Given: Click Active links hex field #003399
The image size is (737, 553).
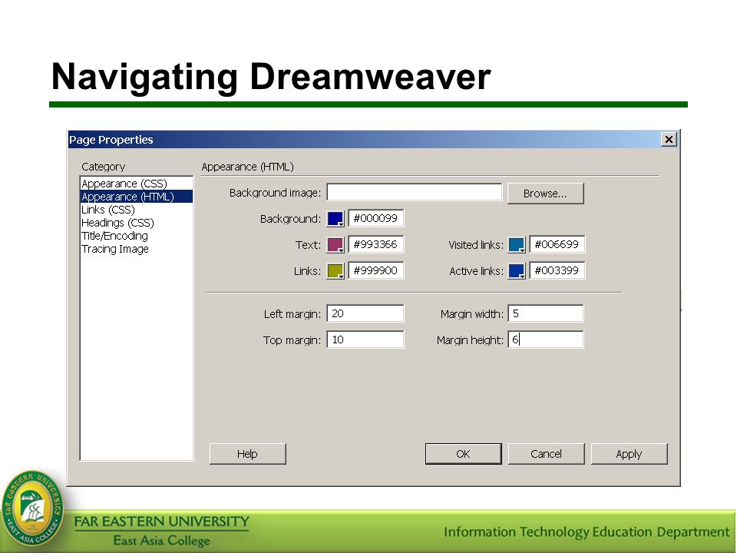Looking at the screenshot, I should pyautogui.click(x=557, y=270).
